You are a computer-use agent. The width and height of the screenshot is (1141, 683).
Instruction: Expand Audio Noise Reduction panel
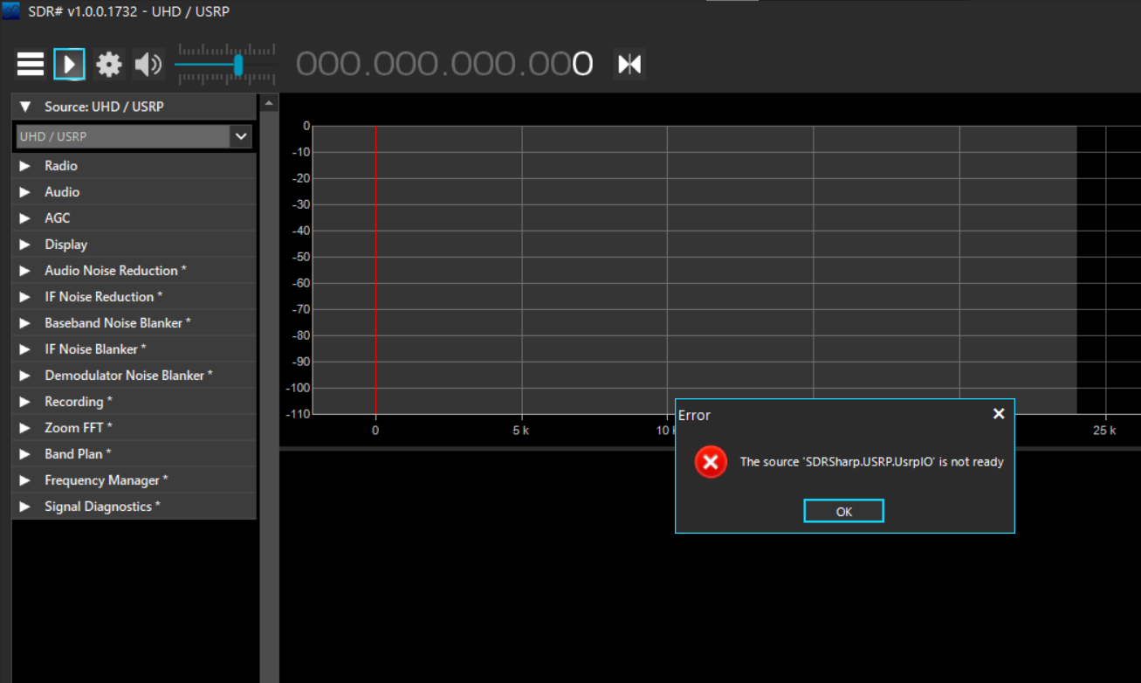coord(134,271)
